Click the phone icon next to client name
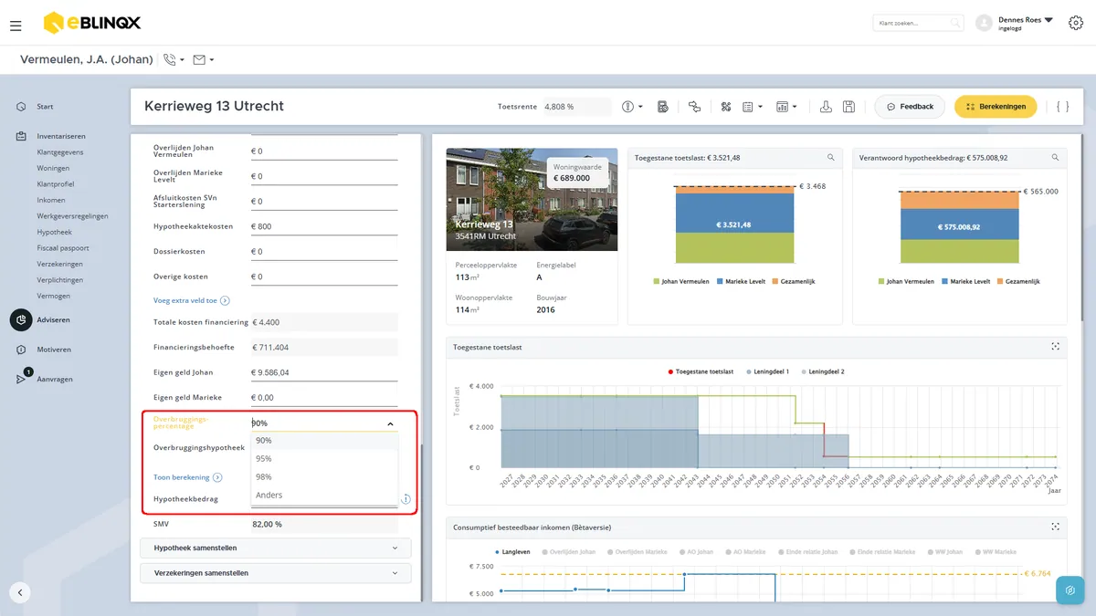Image resolution: width=1096 pixels, height=616 pixels. [x=169, y=59]
